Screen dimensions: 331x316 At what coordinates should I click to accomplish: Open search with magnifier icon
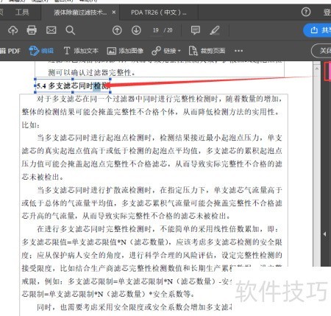(70, 30)
